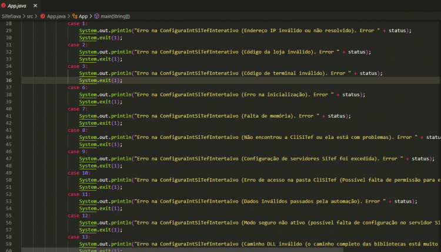Open App class breadcrumb item

click(83, 16)
